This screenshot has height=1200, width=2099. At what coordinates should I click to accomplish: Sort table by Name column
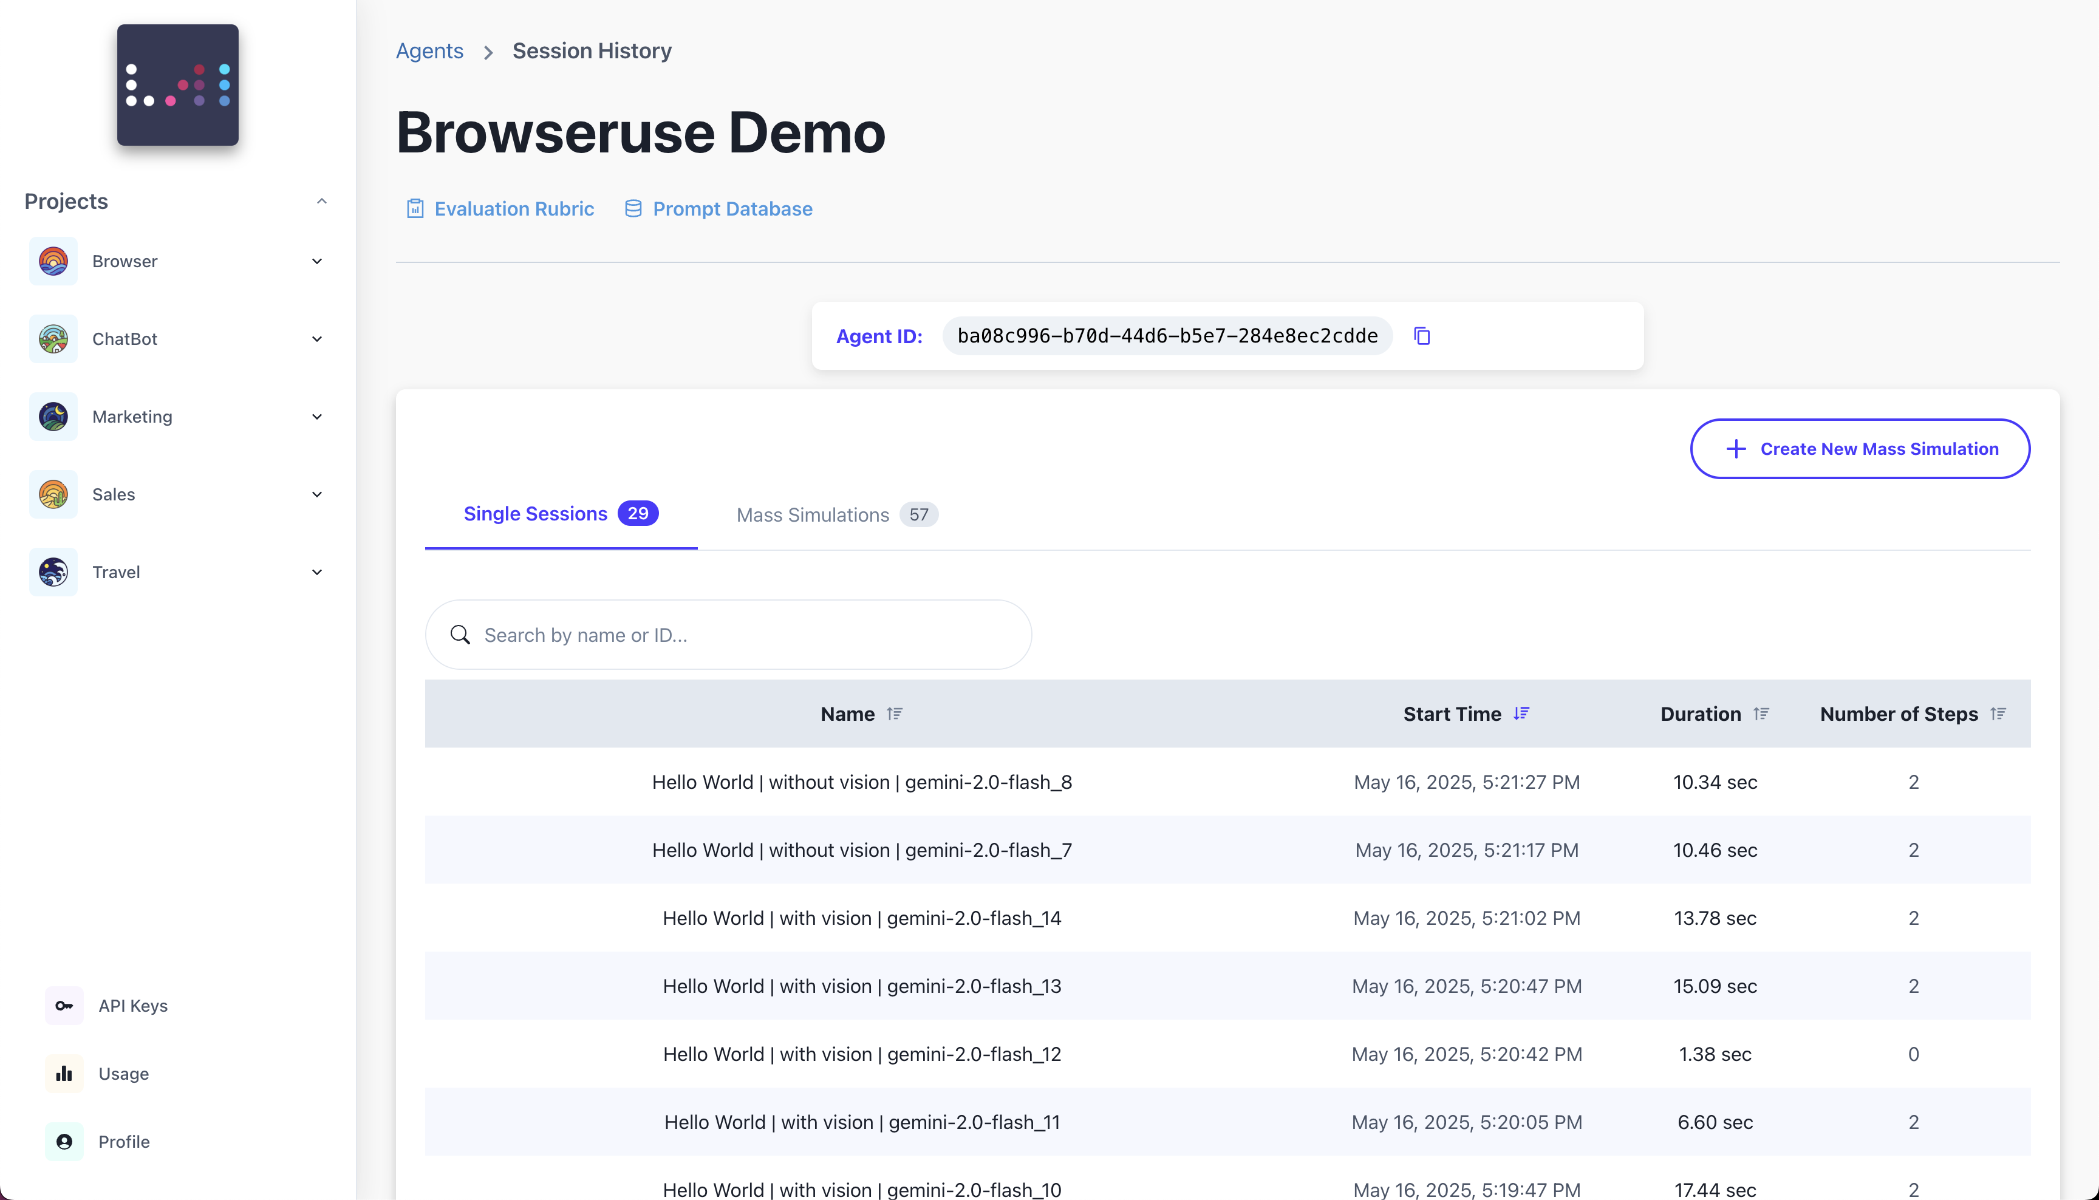(894, 714)
